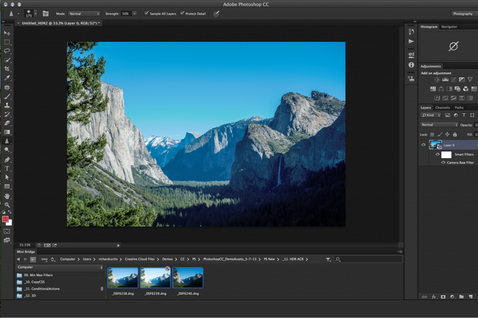The width and height of the screenshot is (478, 318).
Task: Open the Info panel icon
Action: pos(411,65)
